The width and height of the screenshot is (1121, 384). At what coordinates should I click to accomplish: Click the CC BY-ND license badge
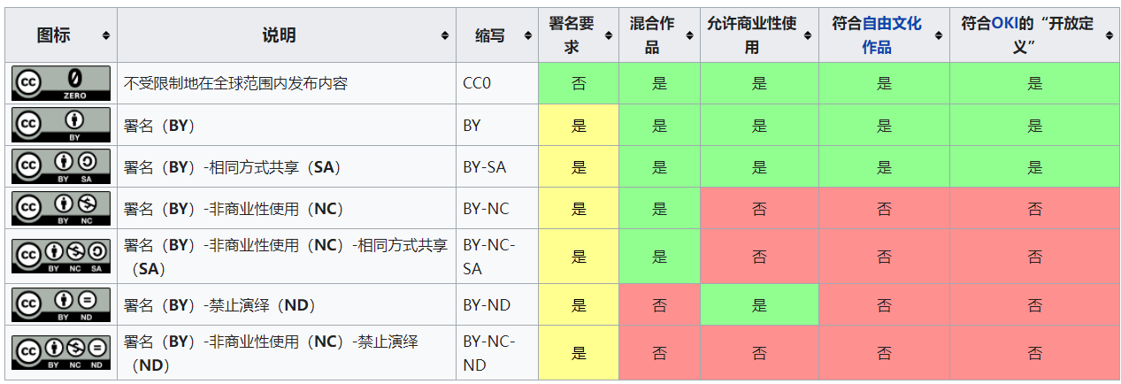61,304
